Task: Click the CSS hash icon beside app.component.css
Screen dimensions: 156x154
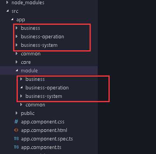Action: point(16,121)
